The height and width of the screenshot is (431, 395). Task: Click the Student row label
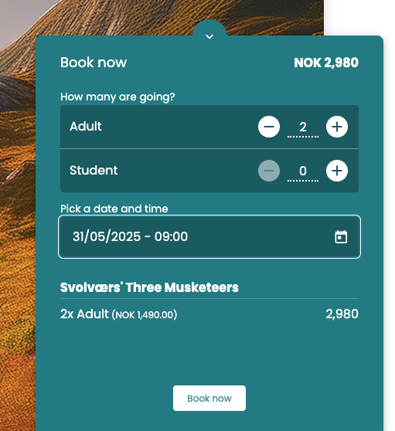[x=94, y=171]
